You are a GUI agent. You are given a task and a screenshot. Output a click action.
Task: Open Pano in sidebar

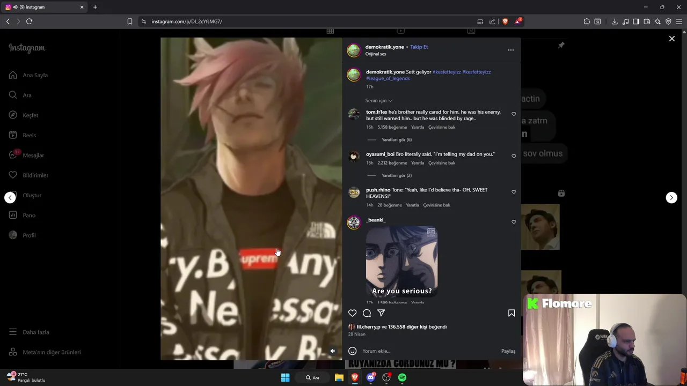(x=22, y=215)
